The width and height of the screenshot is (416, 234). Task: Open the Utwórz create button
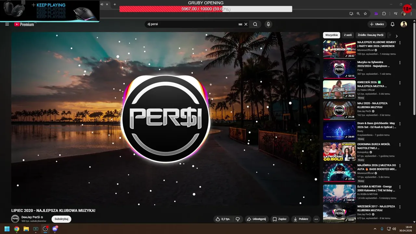click(x=377, y=24)
